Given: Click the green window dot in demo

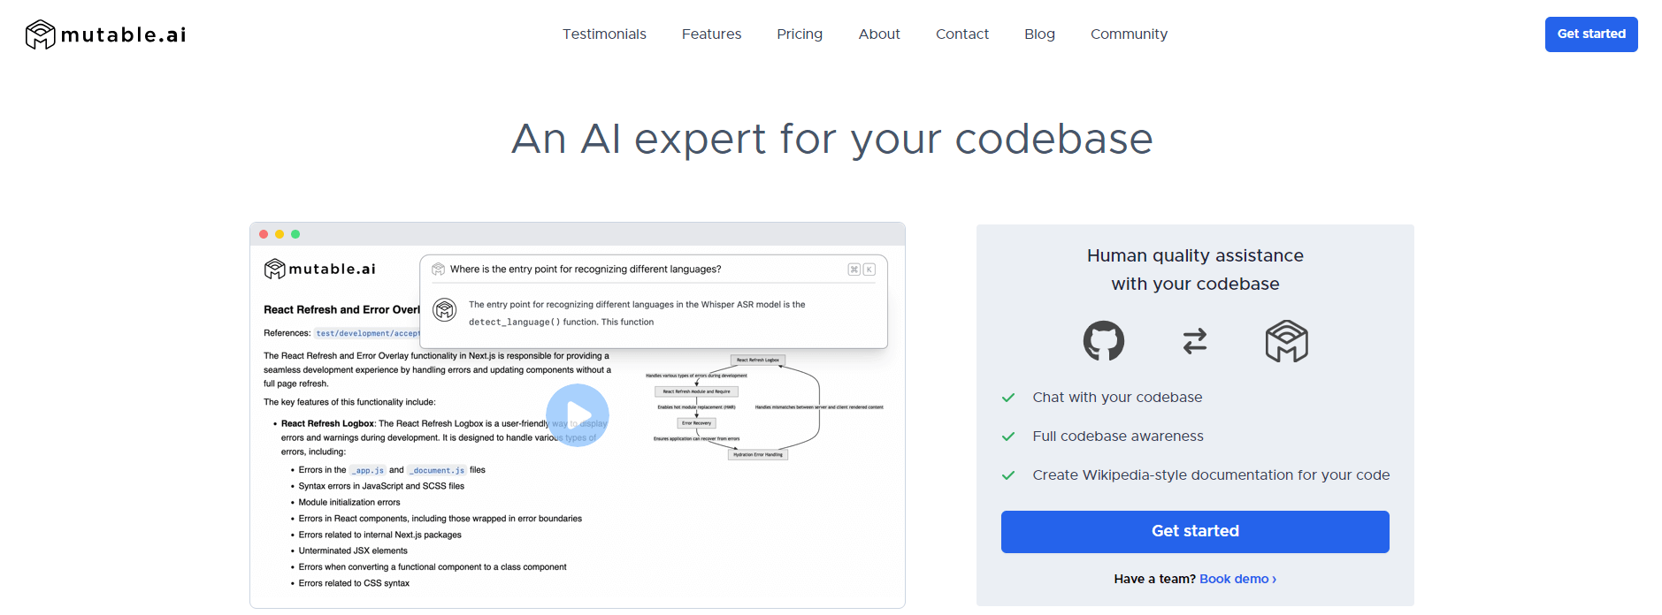Looking at the screenshot, I should coord(295,234).
